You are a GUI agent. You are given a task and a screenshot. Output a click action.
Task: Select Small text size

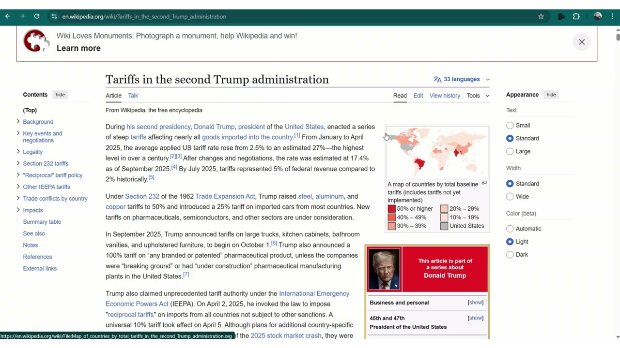coord(510,125)
